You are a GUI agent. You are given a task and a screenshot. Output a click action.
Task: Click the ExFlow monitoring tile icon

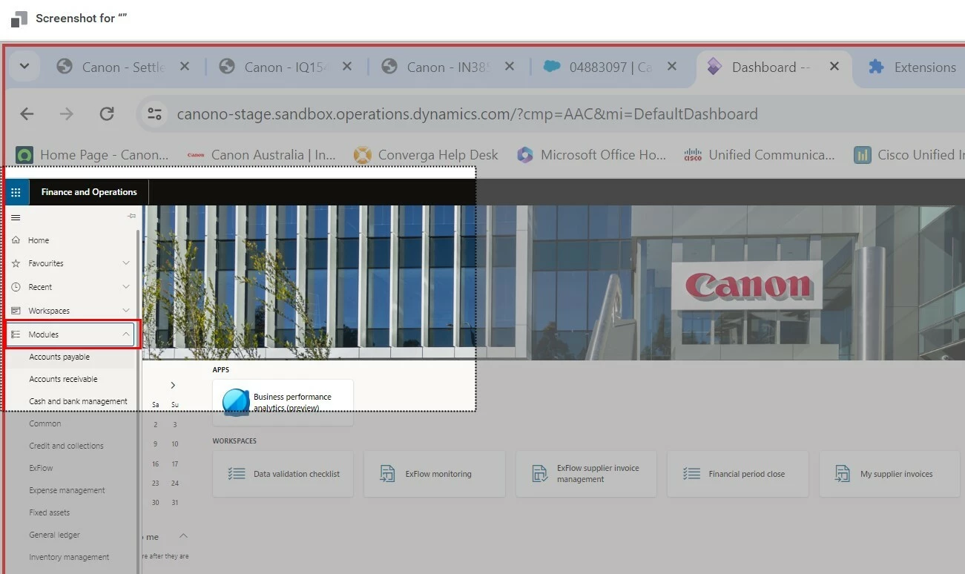[x=388, y=474]
